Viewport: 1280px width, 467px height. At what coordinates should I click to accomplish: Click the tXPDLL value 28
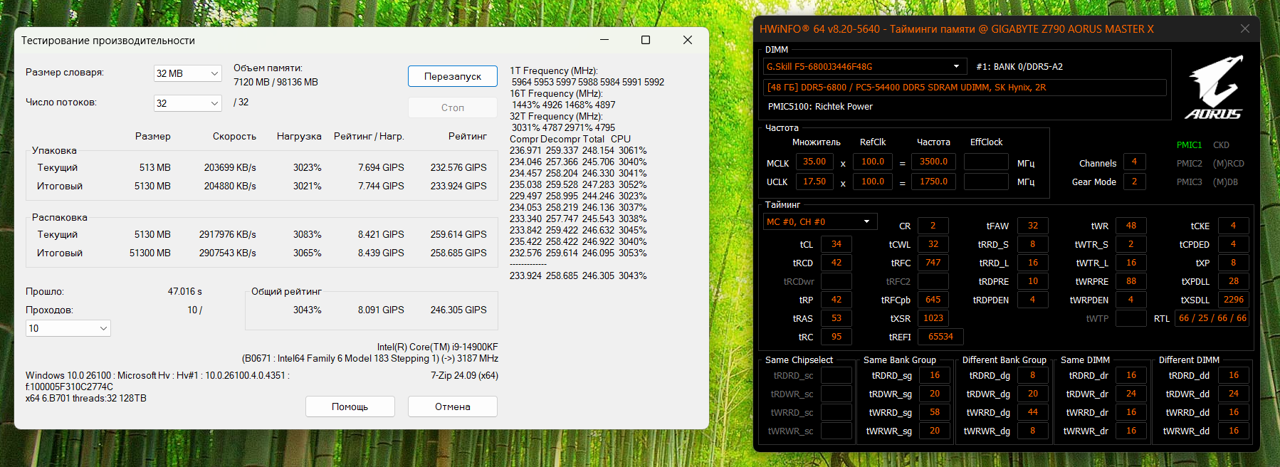[1234, 281]
